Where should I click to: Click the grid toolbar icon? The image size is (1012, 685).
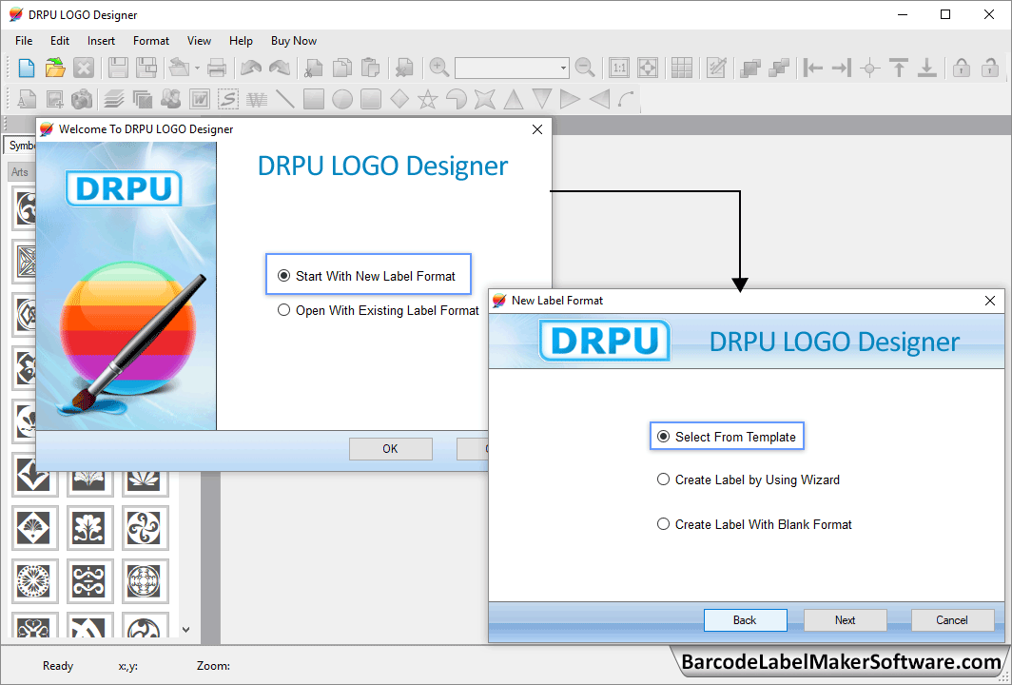point(681,68)
